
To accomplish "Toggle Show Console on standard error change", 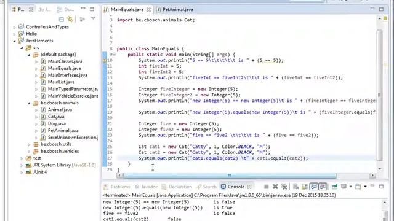I will (323, 187).
